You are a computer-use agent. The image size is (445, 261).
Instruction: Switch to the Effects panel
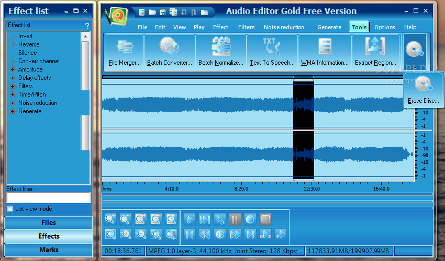pos(49,236)
